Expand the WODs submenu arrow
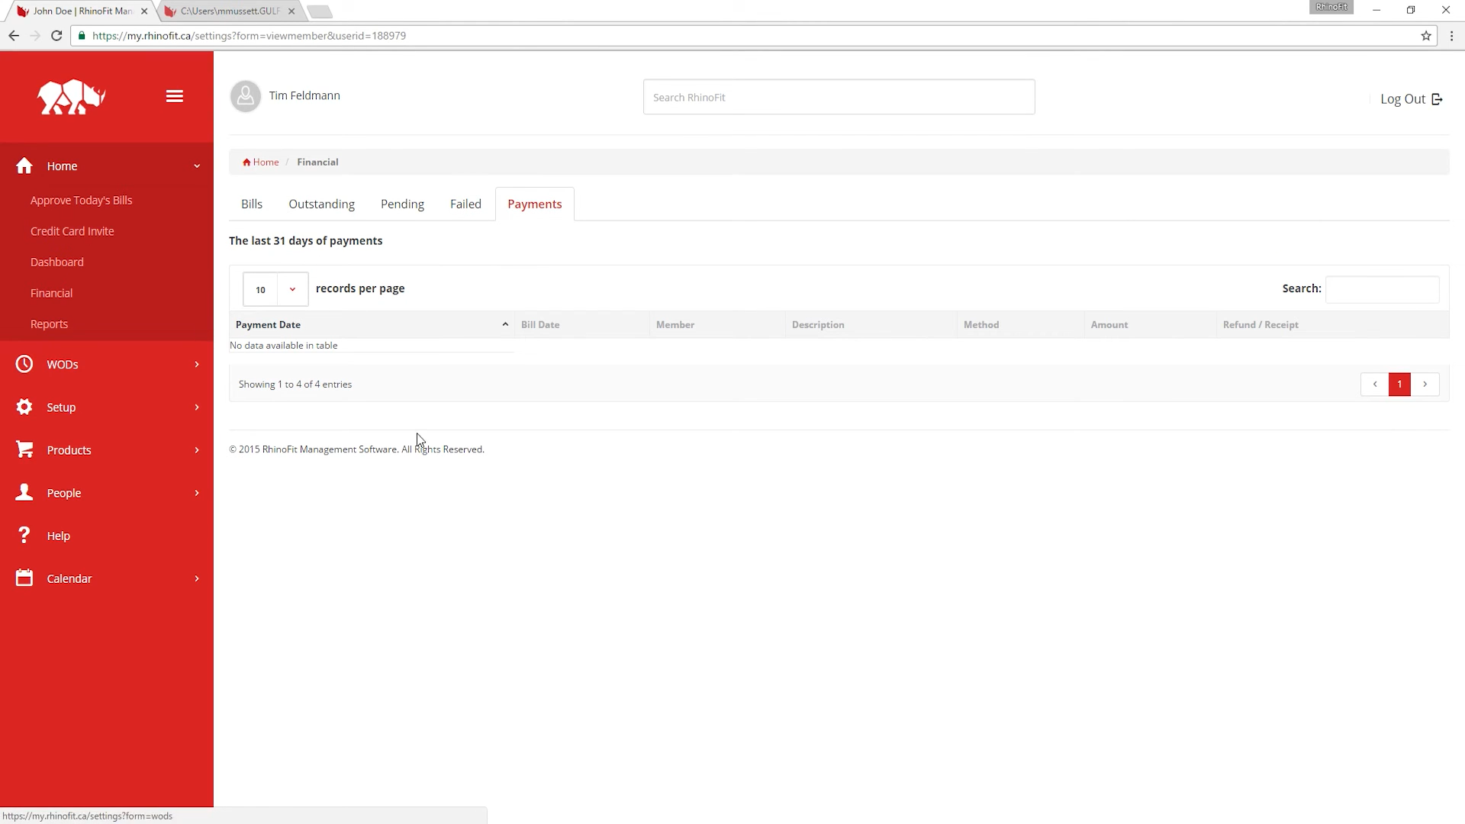The height and width of the screenshot is (824, 1465). [x=197, y=364]
